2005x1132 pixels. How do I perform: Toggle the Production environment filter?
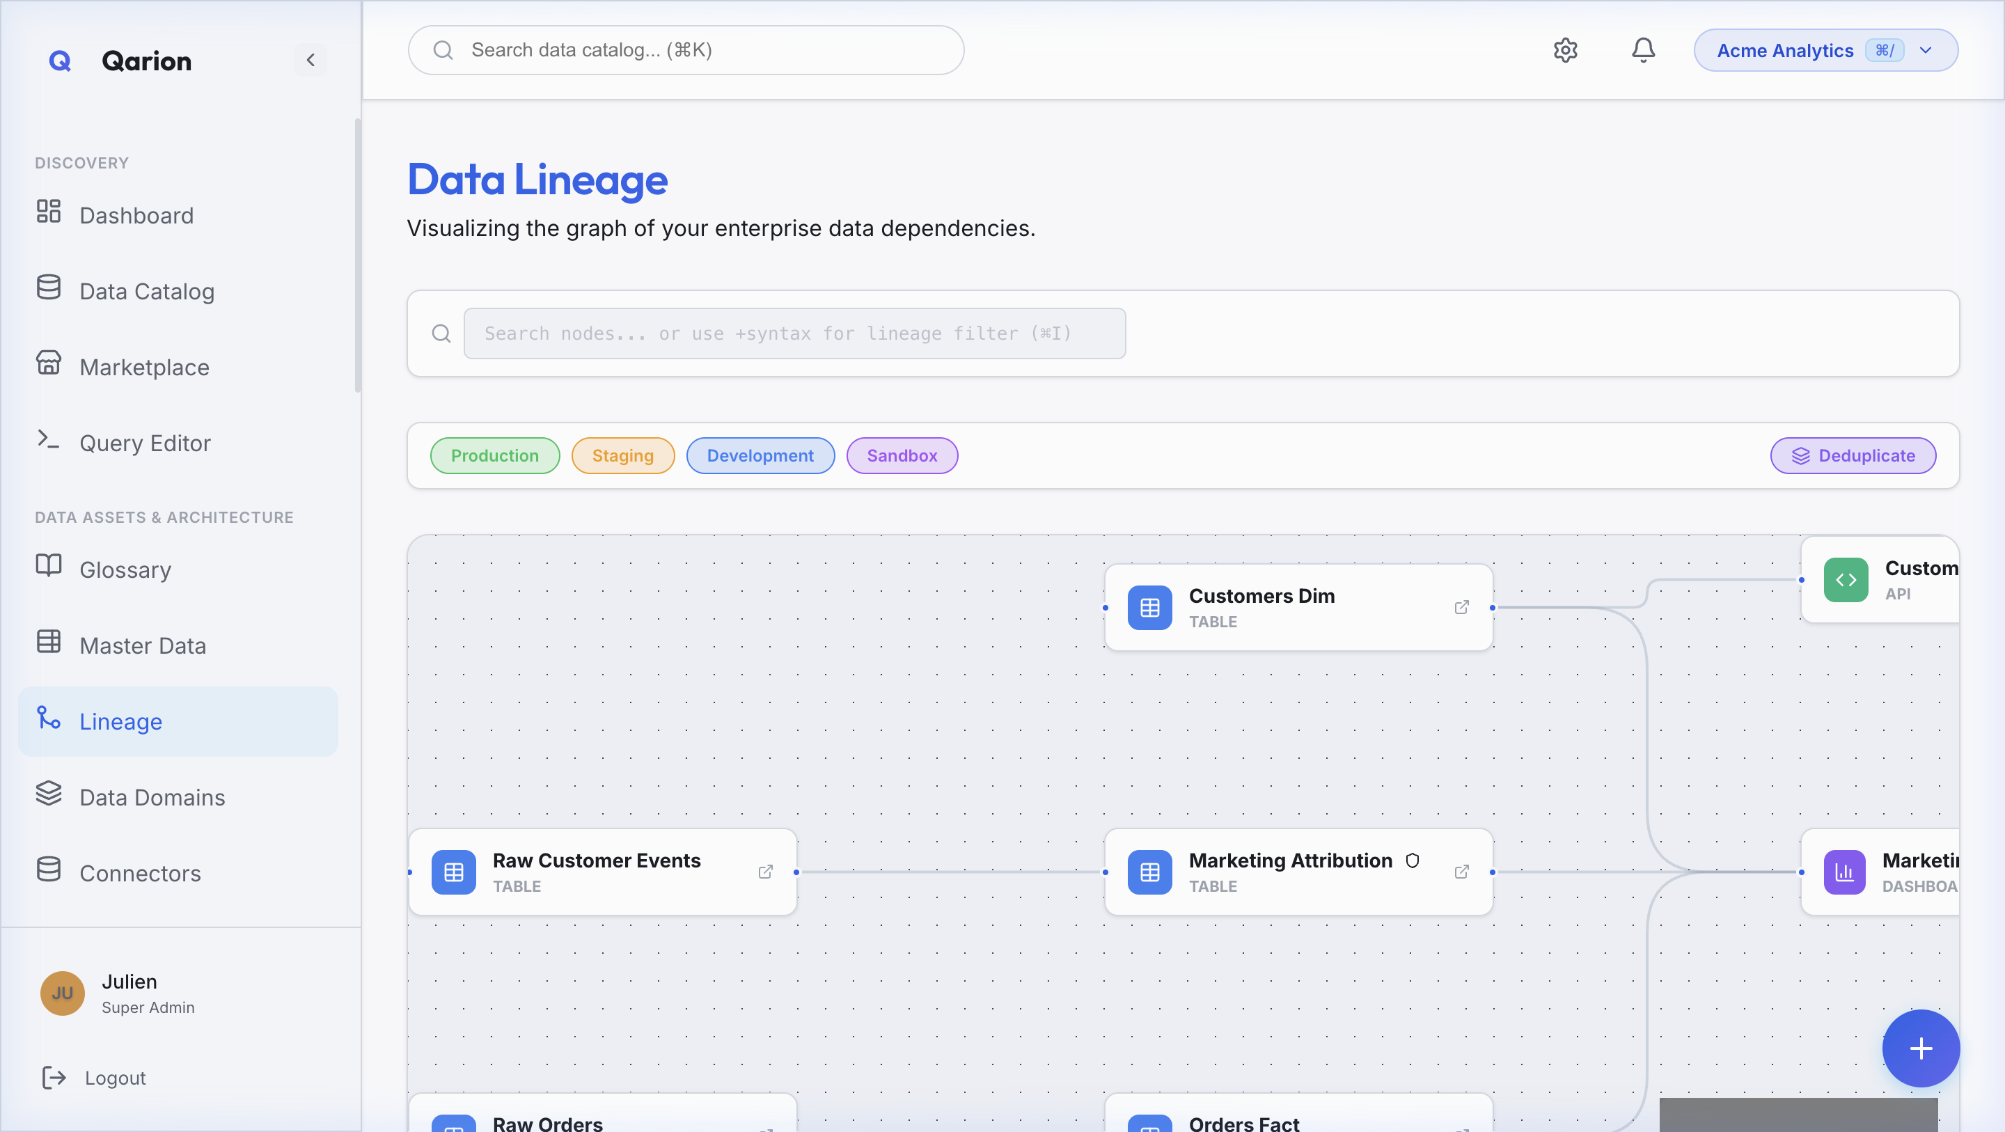494,455
